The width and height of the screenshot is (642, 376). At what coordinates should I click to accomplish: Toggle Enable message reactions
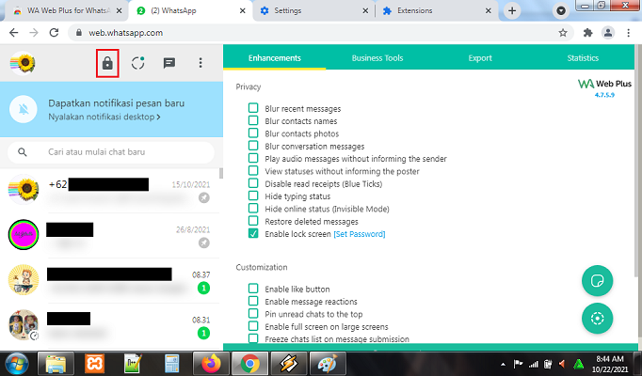point(253,301)
